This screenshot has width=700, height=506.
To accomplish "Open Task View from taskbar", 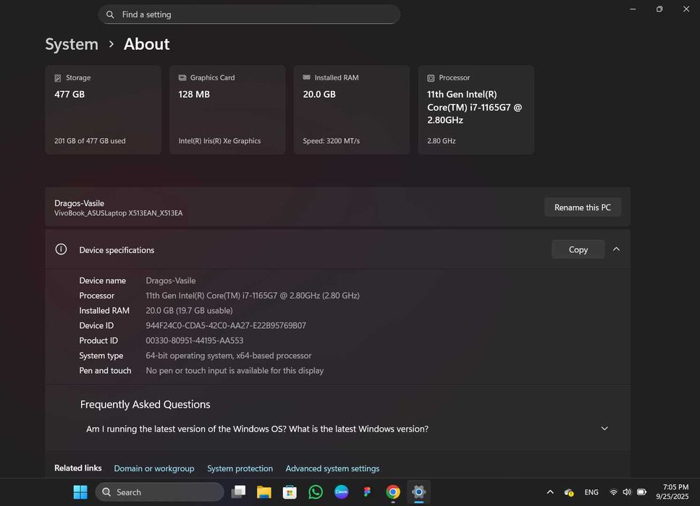I will (238, 492).
